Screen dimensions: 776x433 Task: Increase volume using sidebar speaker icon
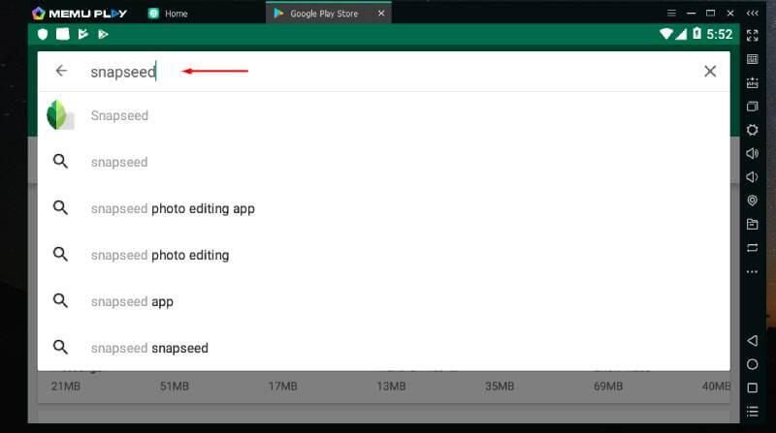click(753, 153)
